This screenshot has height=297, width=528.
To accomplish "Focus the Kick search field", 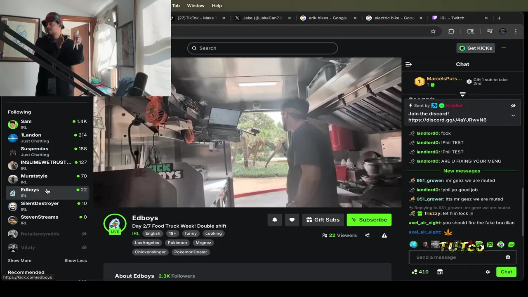I will 262,48.
